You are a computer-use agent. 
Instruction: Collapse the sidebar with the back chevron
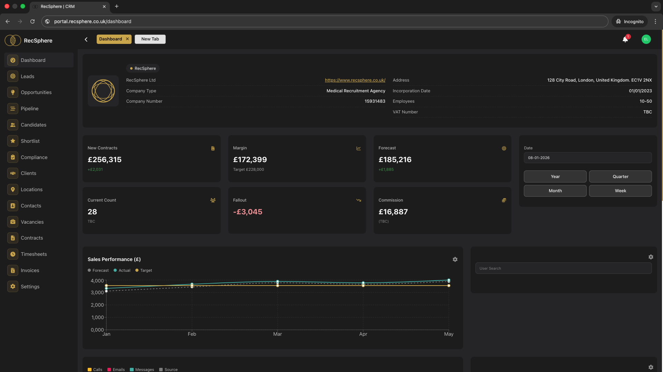coord(86,39)
